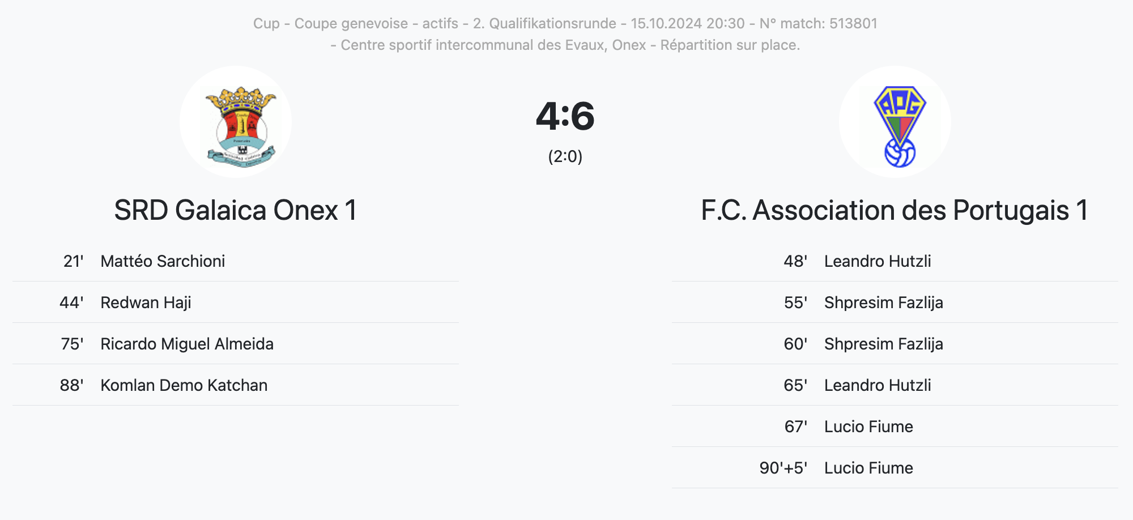Open the SRD Galaica Onex 1 team name

point(236,210)
